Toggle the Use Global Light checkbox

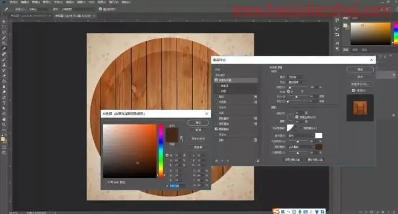pos(297,117)
